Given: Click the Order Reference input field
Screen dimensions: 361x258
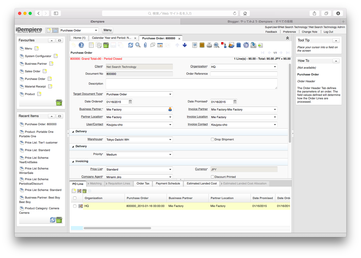Looking at the screenshot, I should click(244, 74).
